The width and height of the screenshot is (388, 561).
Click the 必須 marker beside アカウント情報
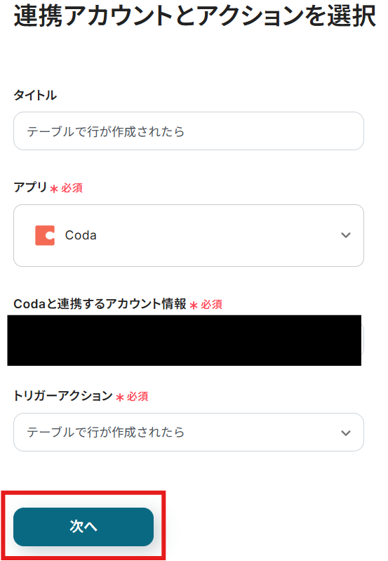click(x=211, y=305)
